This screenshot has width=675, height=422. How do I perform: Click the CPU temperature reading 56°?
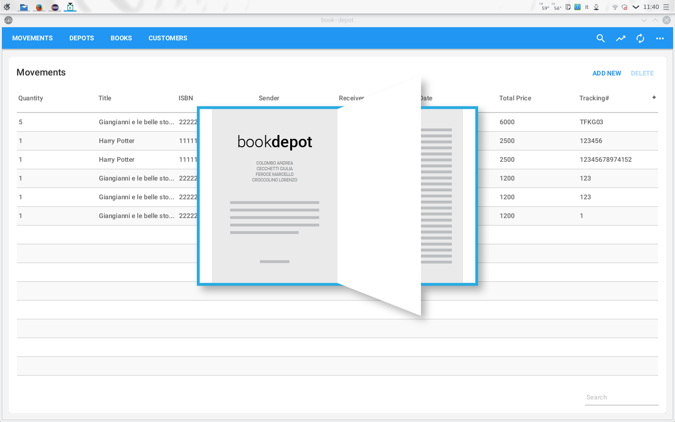557,7
